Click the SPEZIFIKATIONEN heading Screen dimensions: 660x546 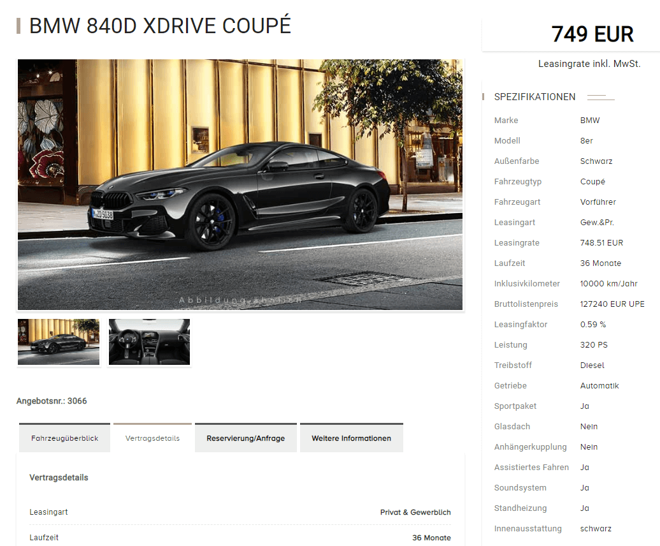point(534,97)
